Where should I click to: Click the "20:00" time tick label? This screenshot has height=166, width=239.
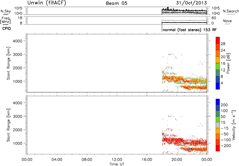click(177, 160)
